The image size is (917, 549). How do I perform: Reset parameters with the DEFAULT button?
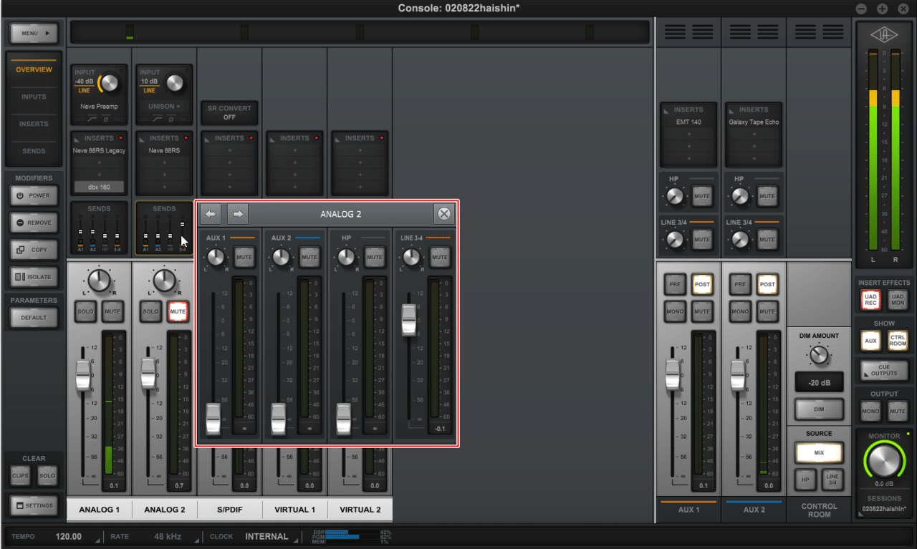click(x=34, y=318)
